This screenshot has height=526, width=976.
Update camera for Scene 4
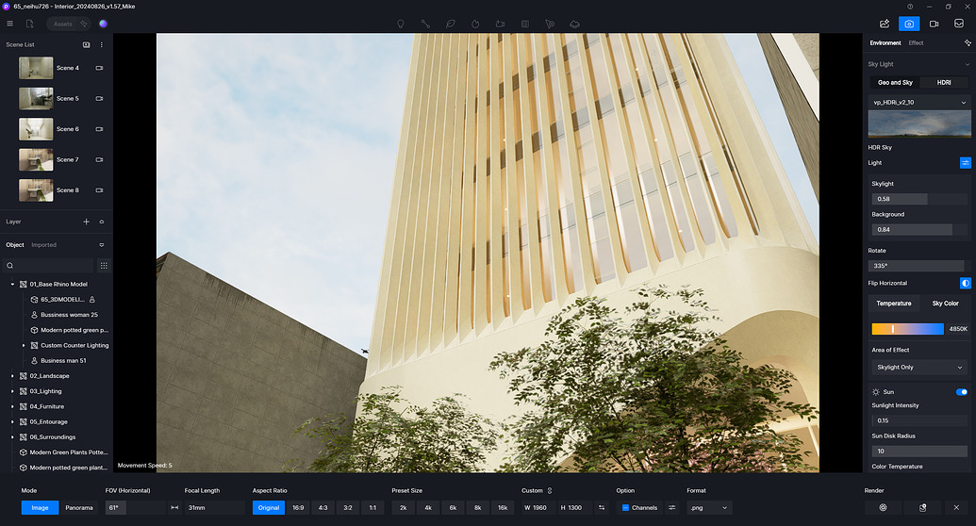tap(99, 68)
